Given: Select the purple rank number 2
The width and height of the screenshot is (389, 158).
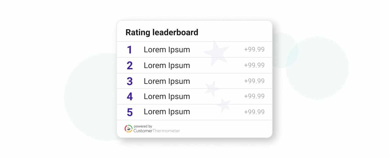Looking at the screenshot, I should click(x=130, y=66).
